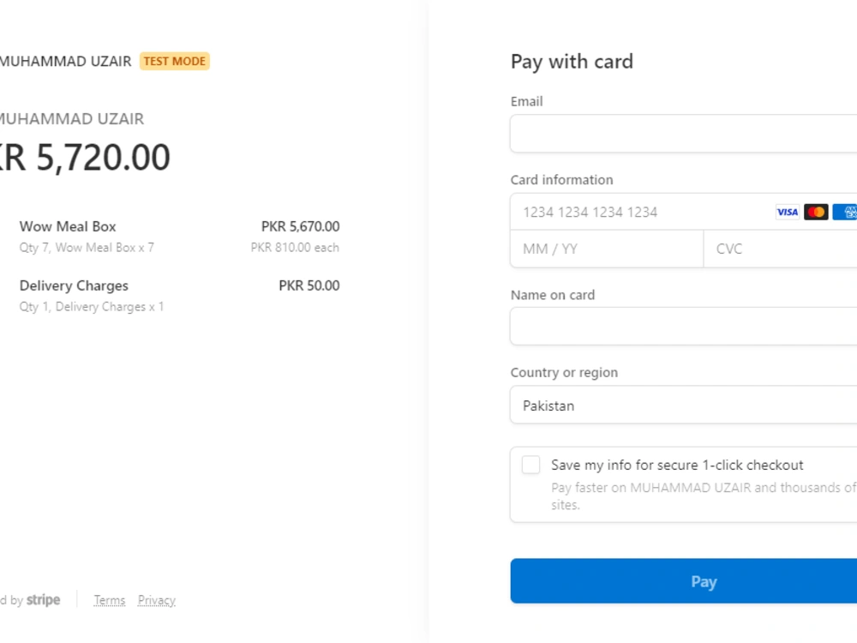The height and width of the screenshot is (643, 857).
Task: Select the MM / YY expiry field
Action: click(x=607, y=249)
